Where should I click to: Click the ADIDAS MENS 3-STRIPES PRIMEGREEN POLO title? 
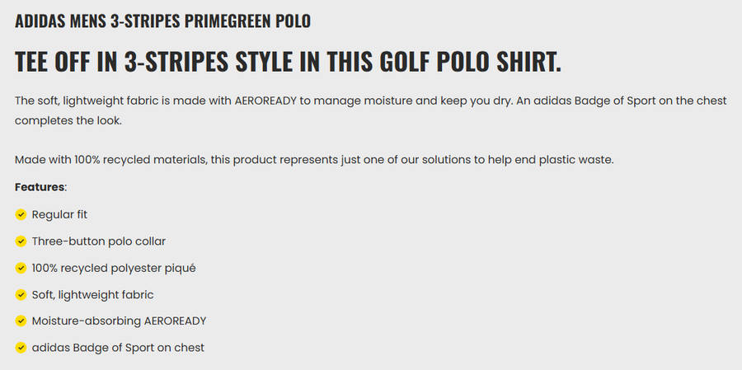tap(162, 21)
